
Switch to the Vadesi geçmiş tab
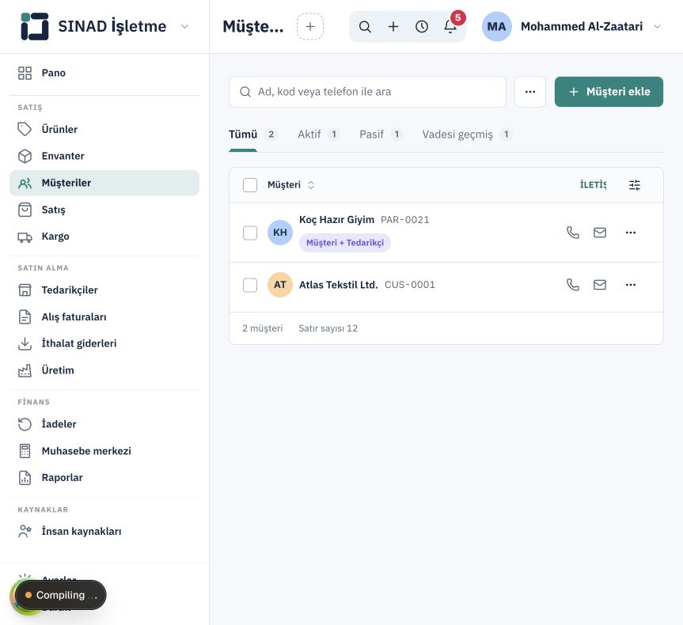click(x=467, y=134)
